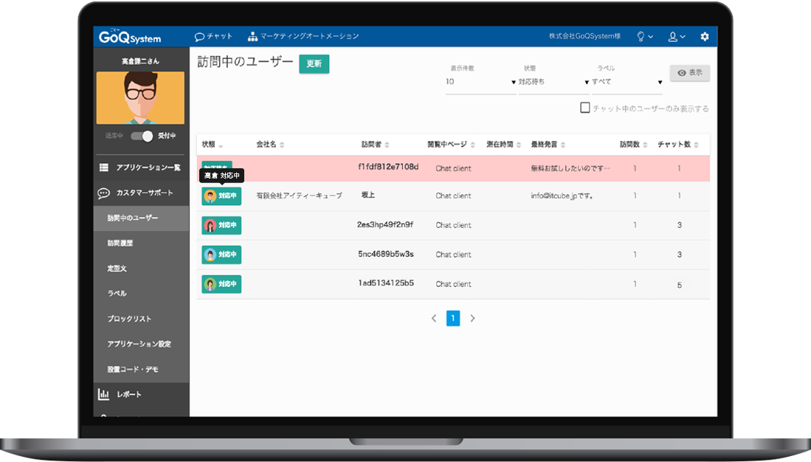
Task: Open アプリケーション一覧 in sidebar
Action: (140, 167)
